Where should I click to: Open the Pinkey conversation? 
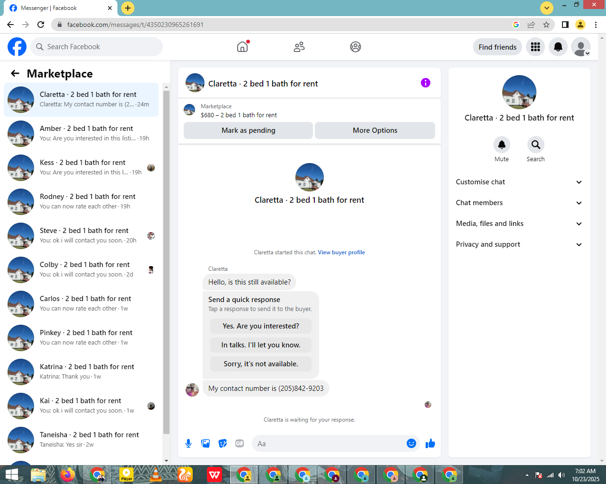coord(81,338)
